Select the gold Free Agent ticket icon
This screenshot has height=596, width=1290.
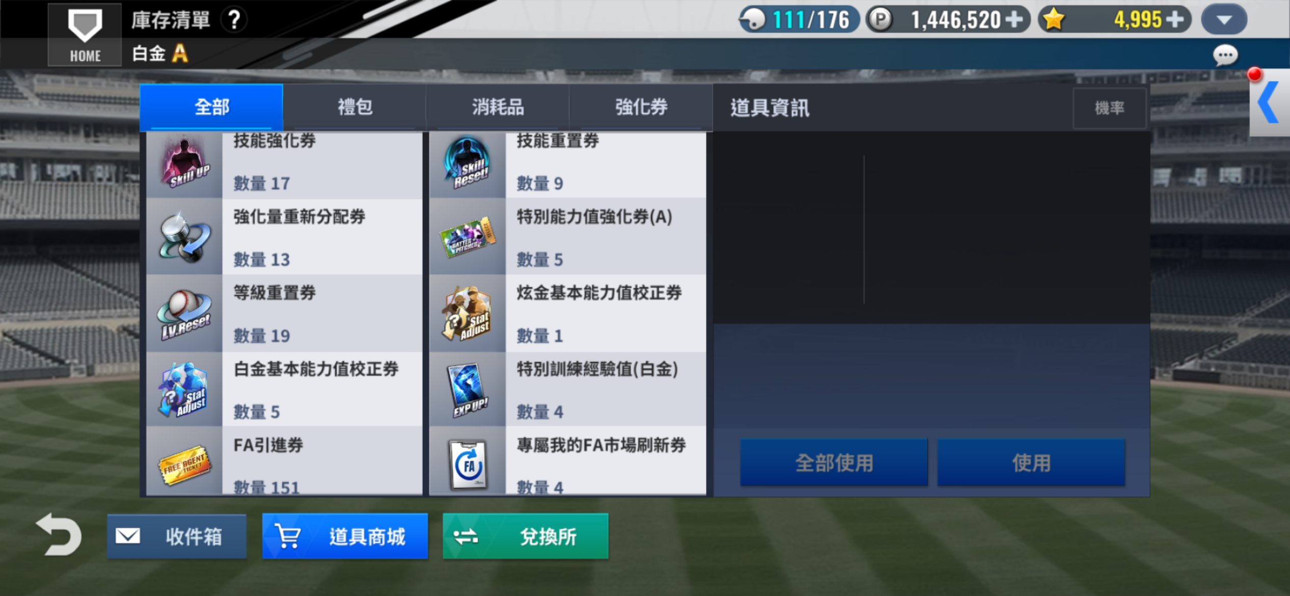point(184,465)
